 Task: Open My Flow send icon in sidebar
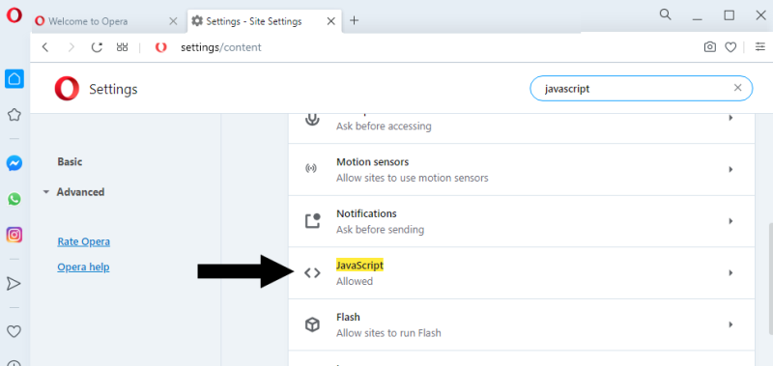[x=14, y=283]
